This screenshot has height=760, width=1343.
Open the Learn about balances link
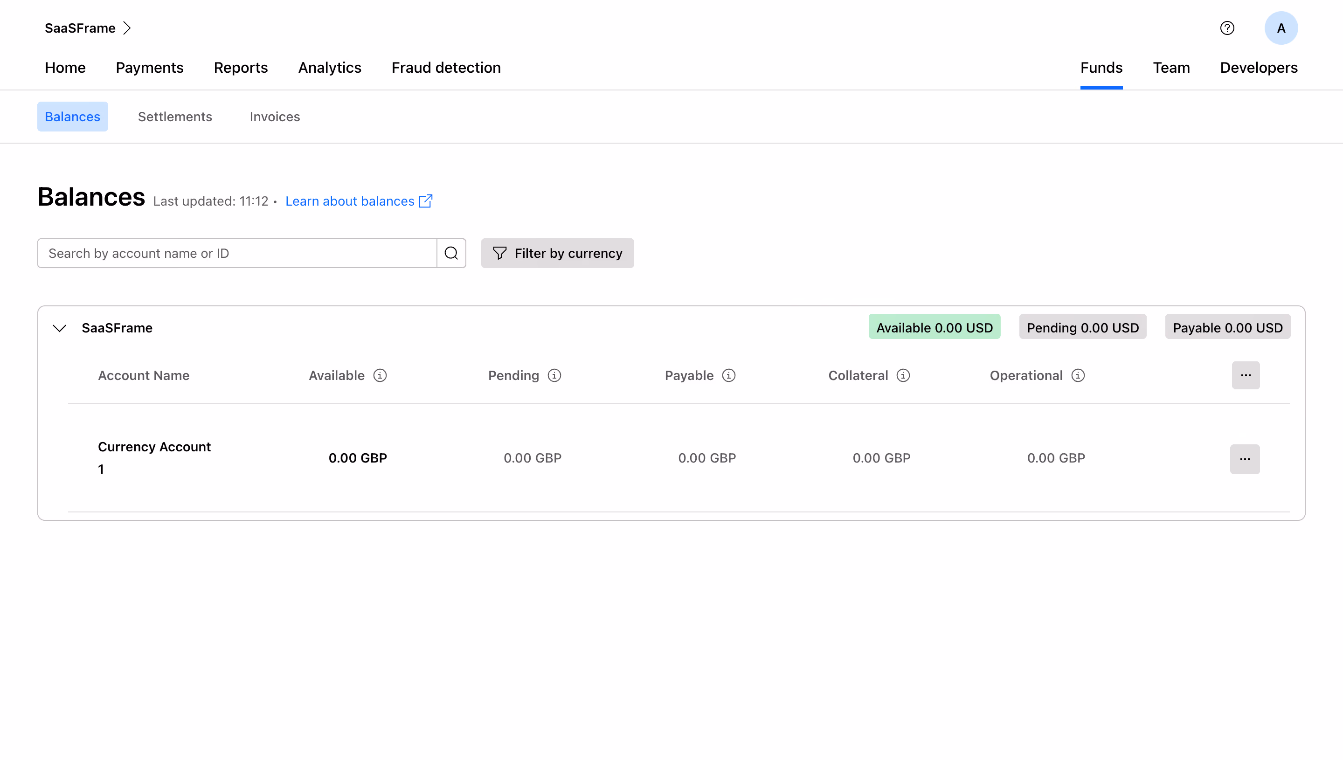point(359,201)
